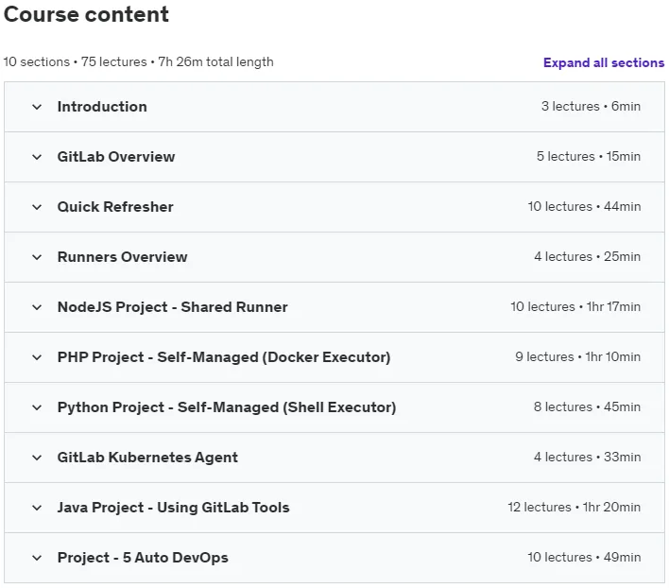Select Java Project - Using GitLab Tools title

click(173, 508)
